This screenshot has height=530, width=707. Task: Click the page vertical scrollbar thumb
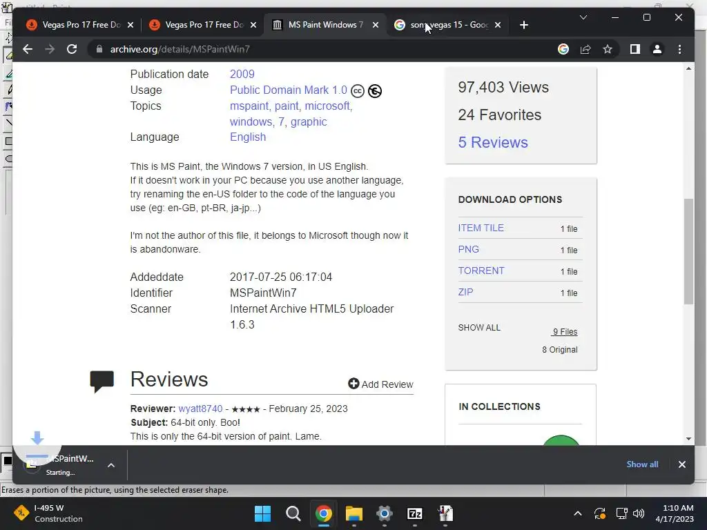coord(688,251)
